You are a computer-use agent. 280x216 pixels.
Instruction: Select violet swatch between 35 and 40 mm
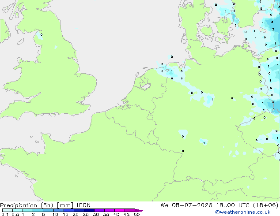110,210
